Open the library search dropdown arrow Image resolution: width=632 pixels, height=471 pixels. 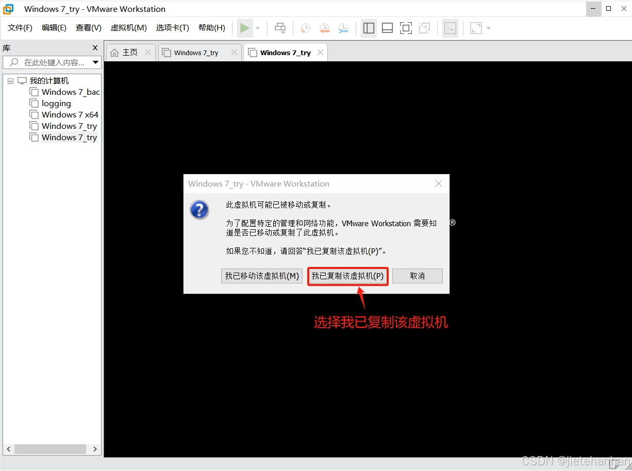(95, 62)
